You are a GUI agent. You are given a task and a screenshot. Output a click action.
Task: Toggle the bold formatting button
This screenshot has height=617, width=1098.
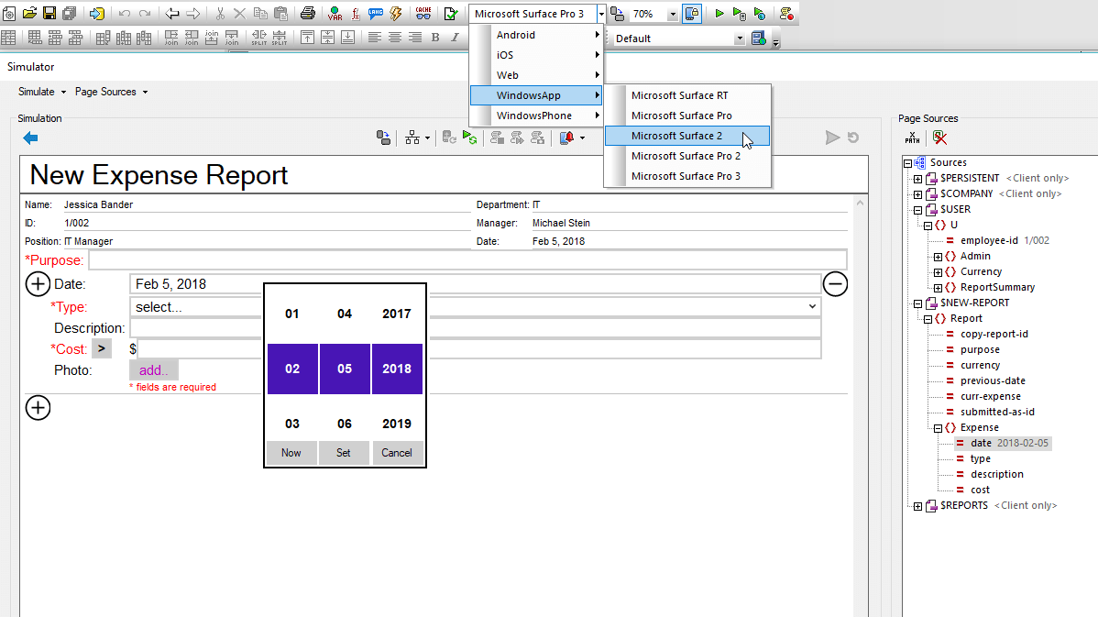(435, 38)
